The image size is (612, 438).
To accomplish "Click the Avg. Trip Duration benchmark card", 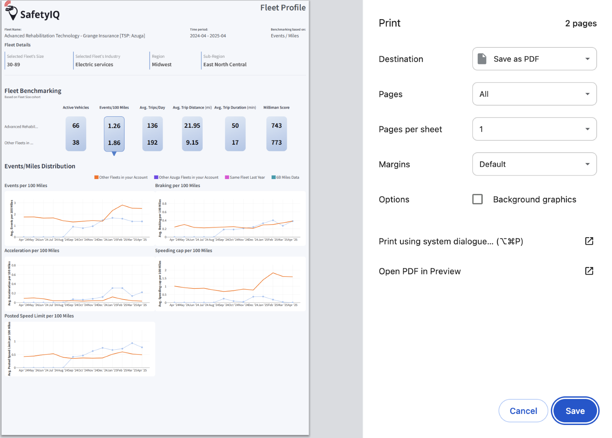I will click(x=235, y=134).
